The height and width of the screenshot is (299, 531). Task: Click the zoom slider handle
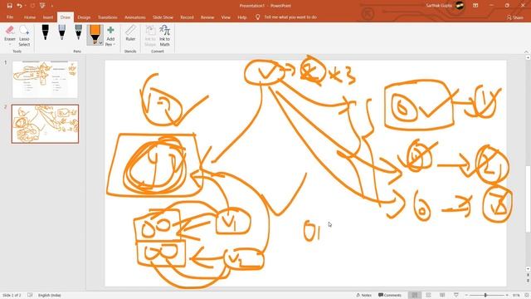coord(485,296)
